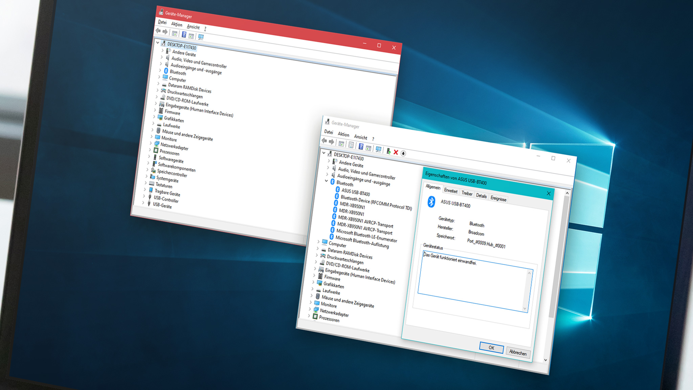This screenshot has width=693, height=390.
Task: Collapse the DESKTOP-E1I7430 root in the red window
Action: tap(157, 43)
